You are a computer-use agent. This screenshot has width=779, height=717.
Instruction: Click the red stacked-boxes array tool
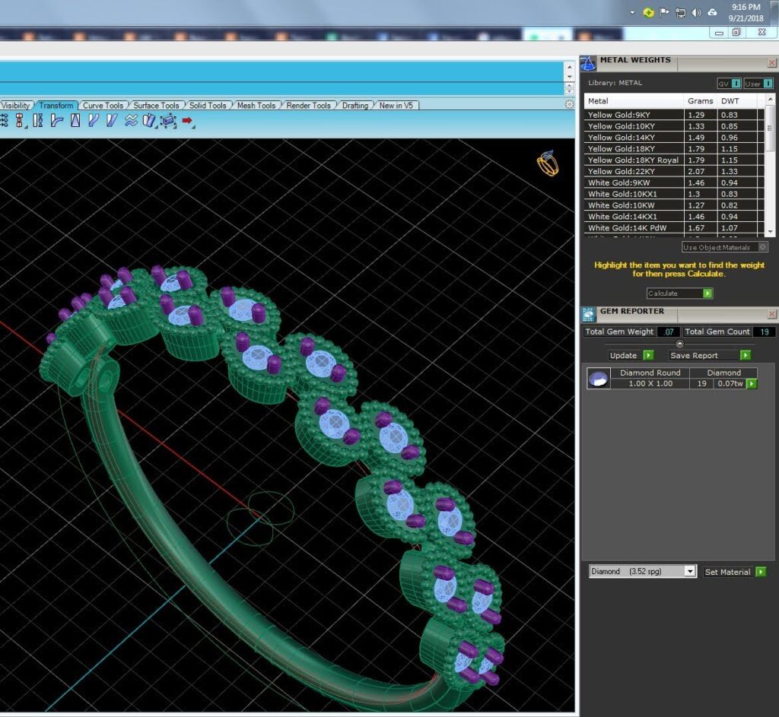(20, 121)
